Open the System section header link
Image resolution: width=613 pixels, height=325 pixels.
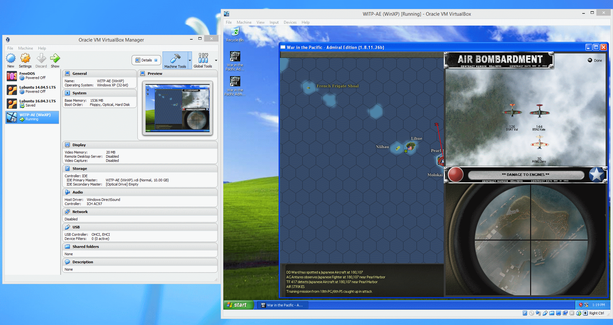tap(79, 93)
